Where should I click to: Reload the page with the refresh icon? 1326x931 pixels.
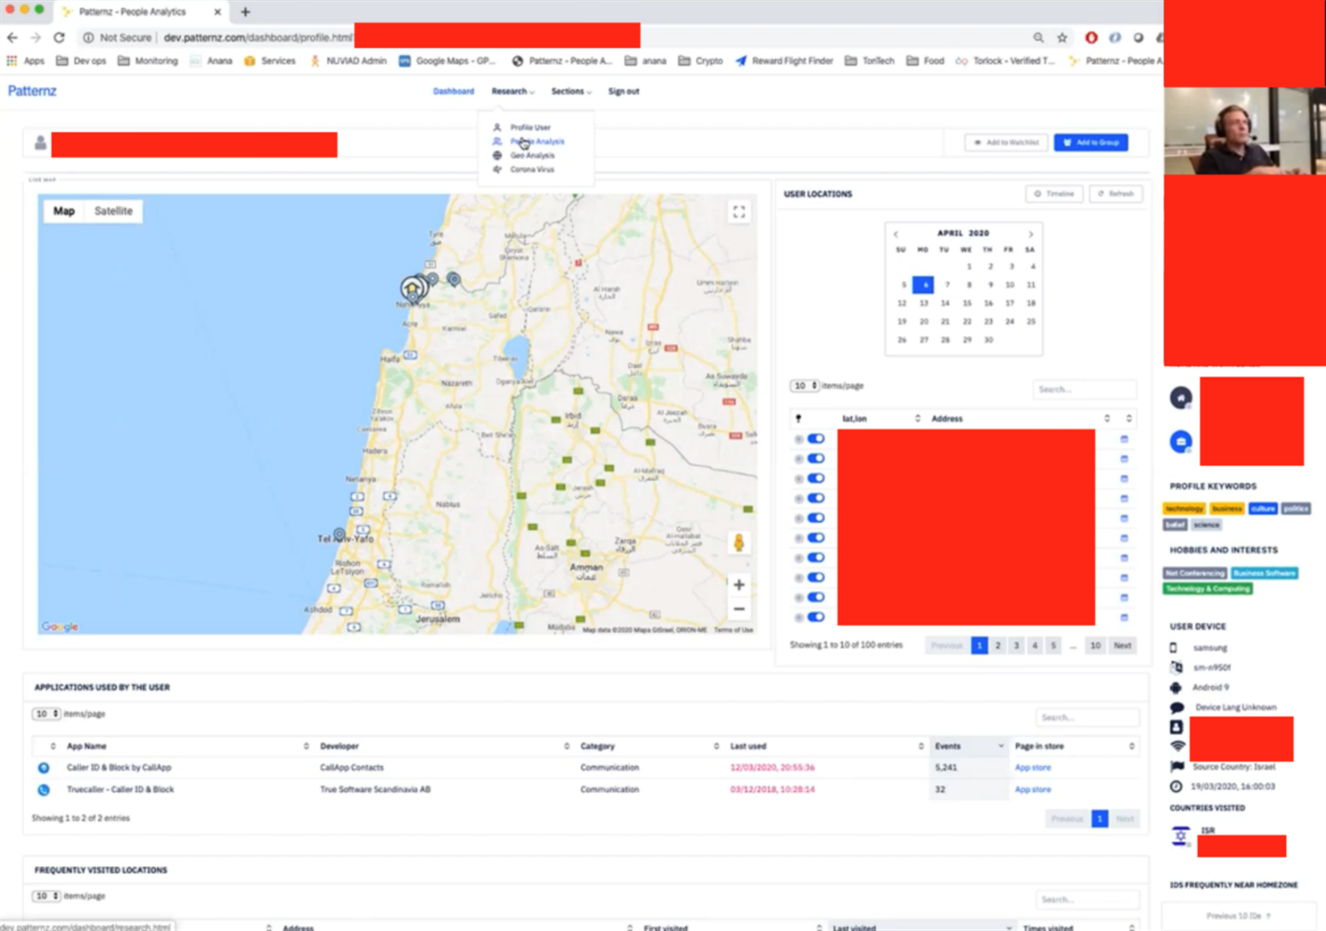click(x=59, y=38)
